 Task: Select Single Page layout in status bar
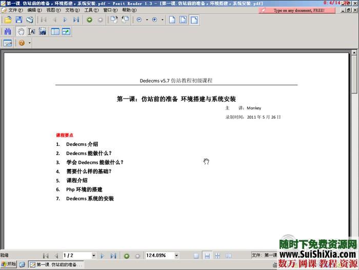196,256
